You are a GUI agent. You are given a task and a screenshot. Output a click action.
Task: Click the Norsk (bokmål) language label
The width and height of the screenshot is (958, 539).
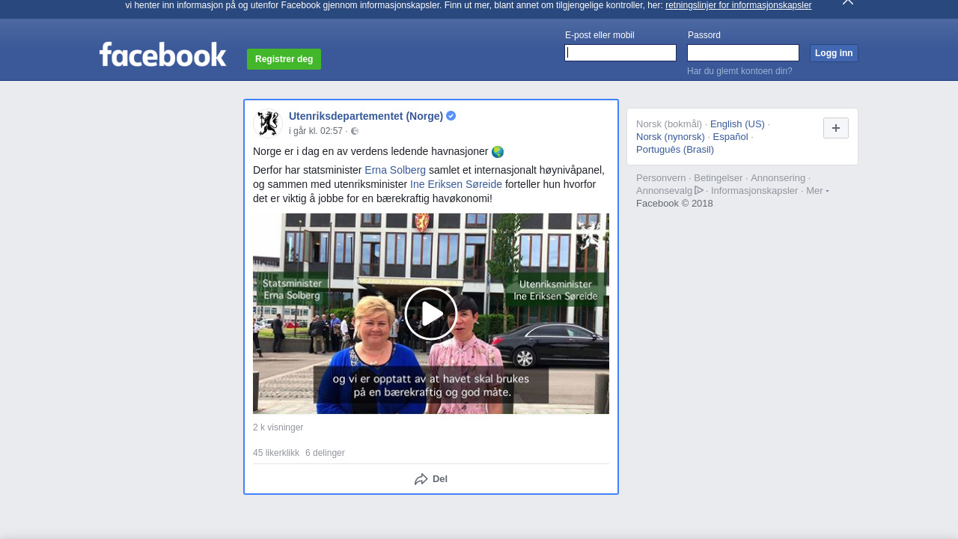click(669, 124)
